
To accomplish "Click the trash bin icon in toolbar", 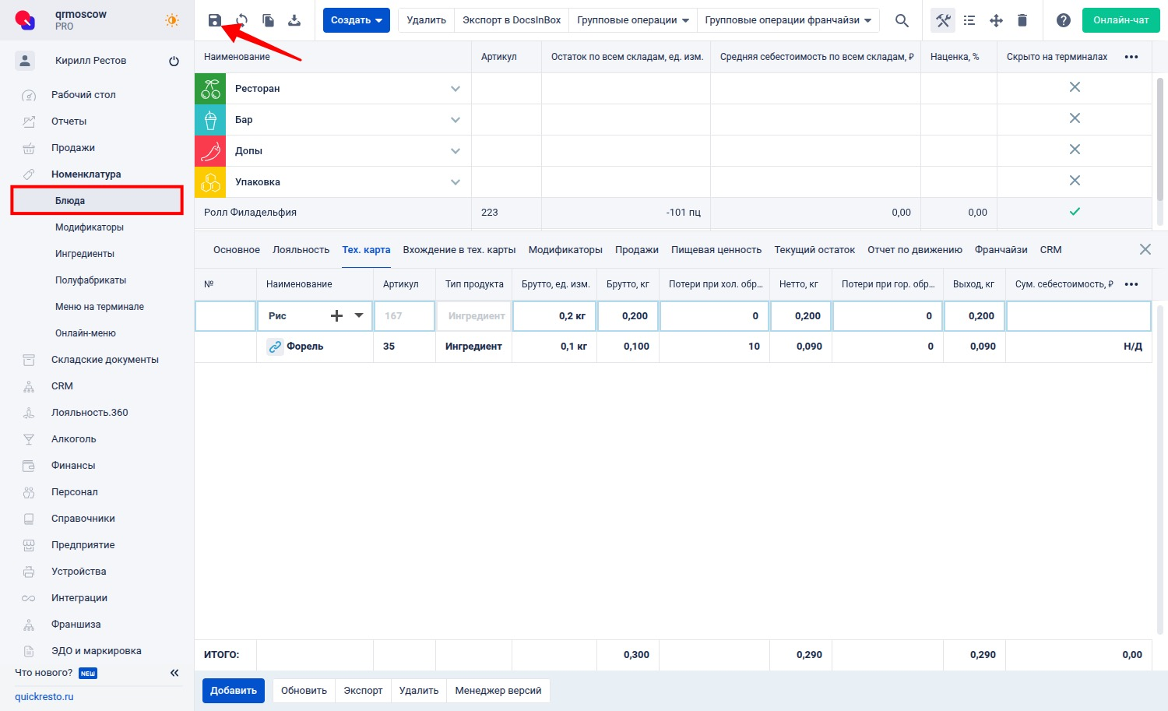I will pos(1022,20).
